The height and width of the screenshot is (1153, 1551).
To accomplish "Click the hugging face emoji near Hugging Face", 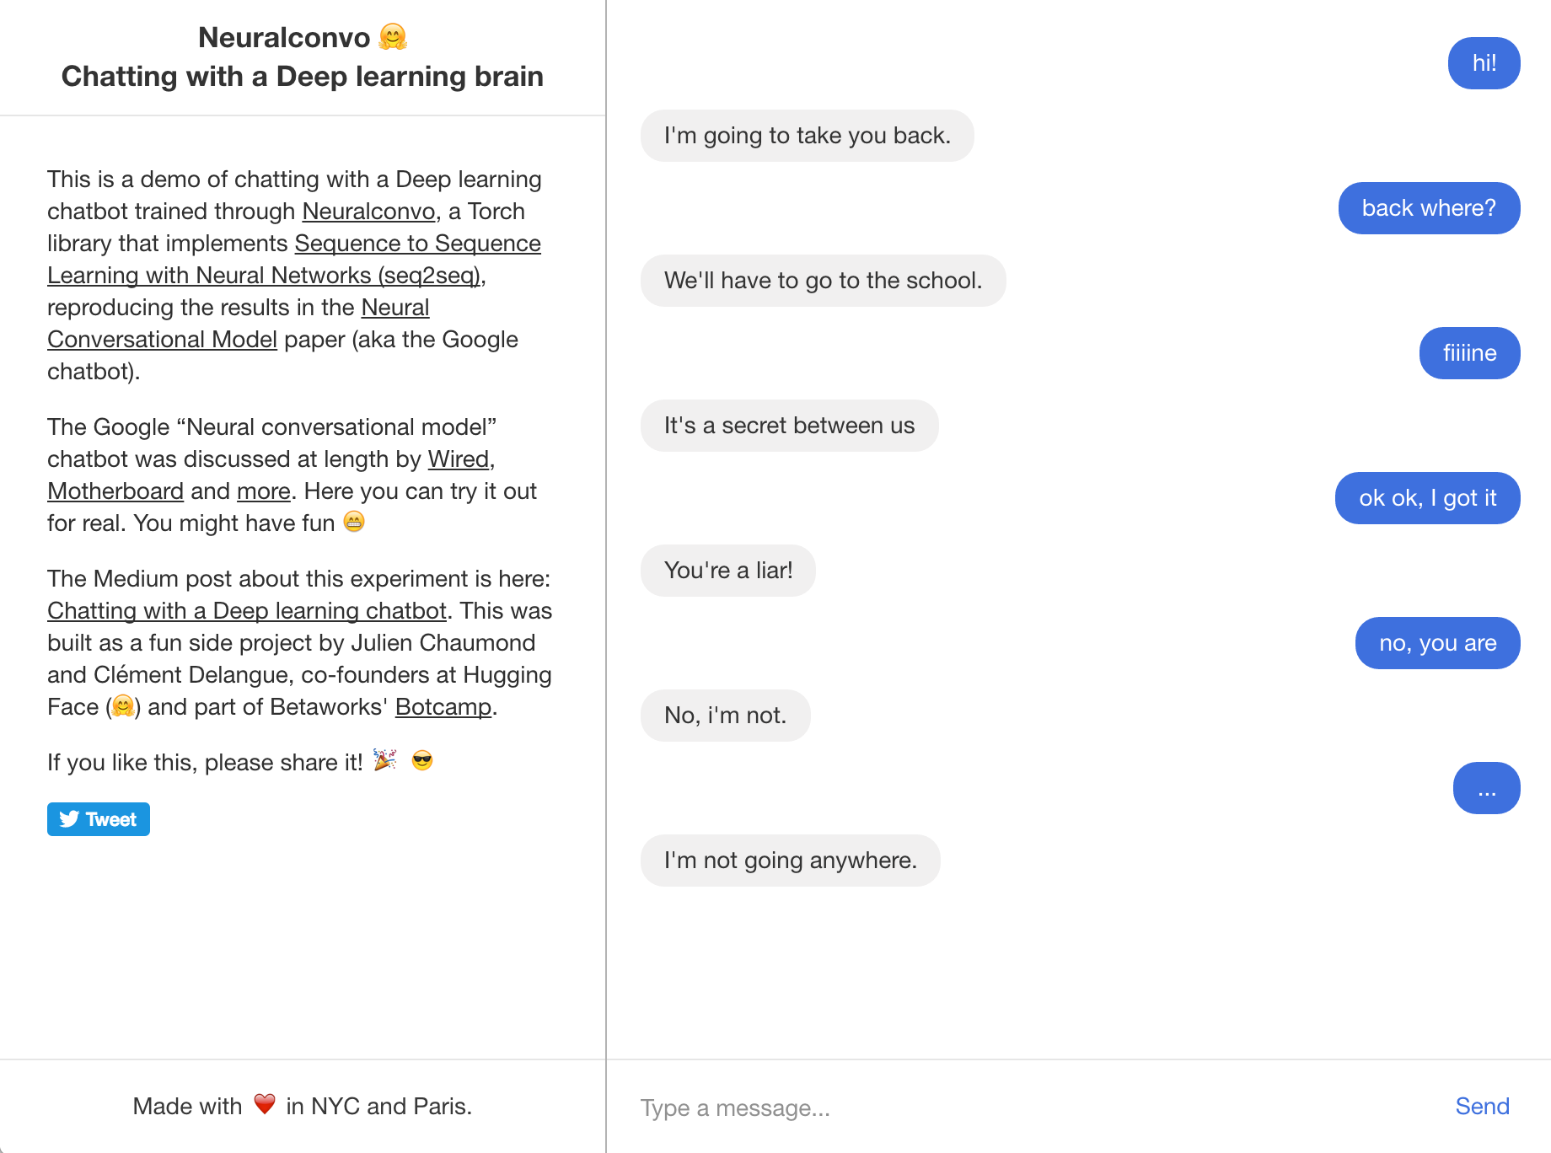I will pos(121,706).
